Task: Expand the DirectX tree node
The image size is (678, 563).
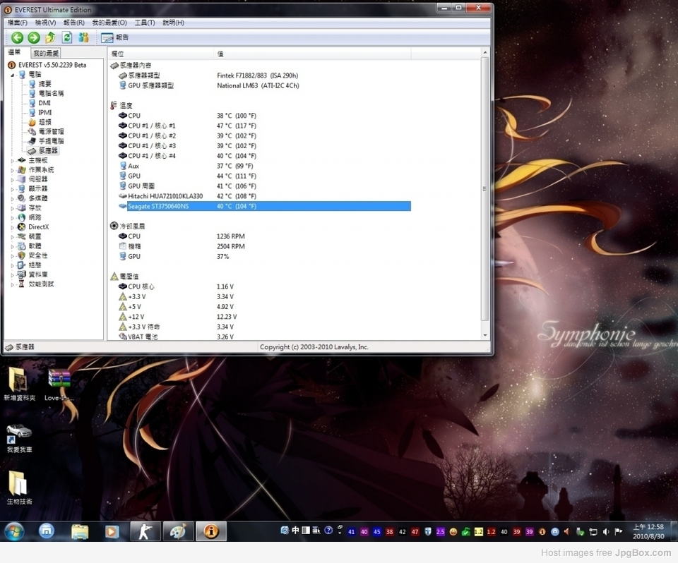Action: (x=13, y=227)
